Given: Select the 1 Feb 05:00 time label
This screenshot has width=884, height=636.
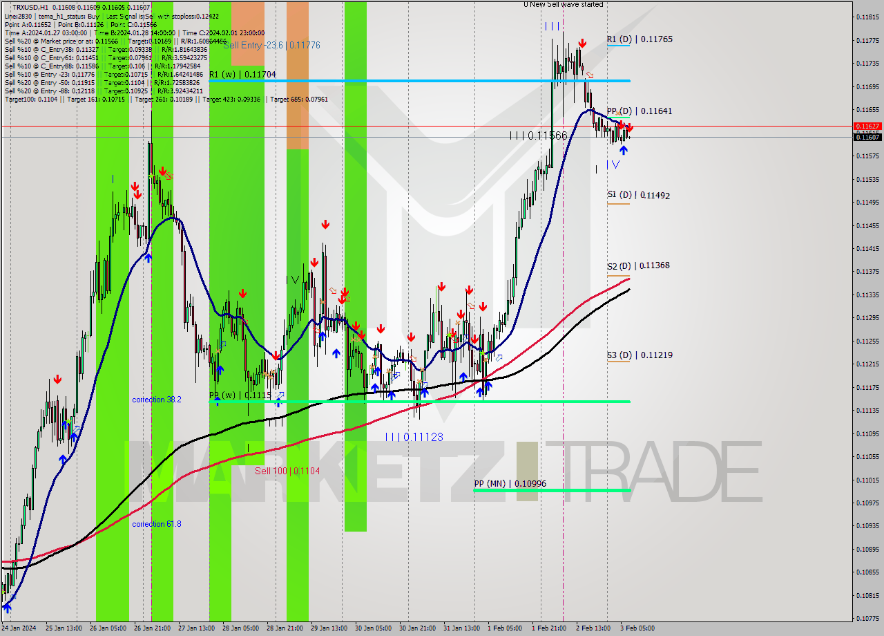Looking at the screenshot, I should point(505,628).
